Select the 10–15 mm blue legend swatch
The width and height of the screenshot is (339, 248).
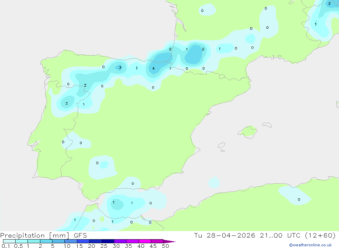(x=71, y=241)
